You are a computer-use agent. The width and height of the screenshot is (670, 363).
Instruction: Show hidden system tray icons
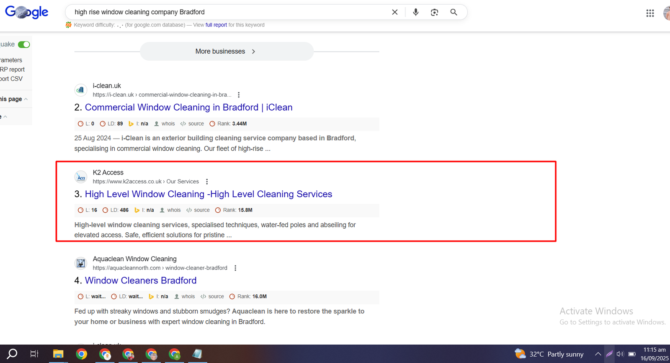pos(598,354)
